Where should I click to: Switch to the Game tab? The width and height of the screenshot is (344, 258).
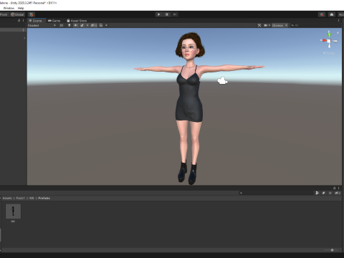coord(54,21)
